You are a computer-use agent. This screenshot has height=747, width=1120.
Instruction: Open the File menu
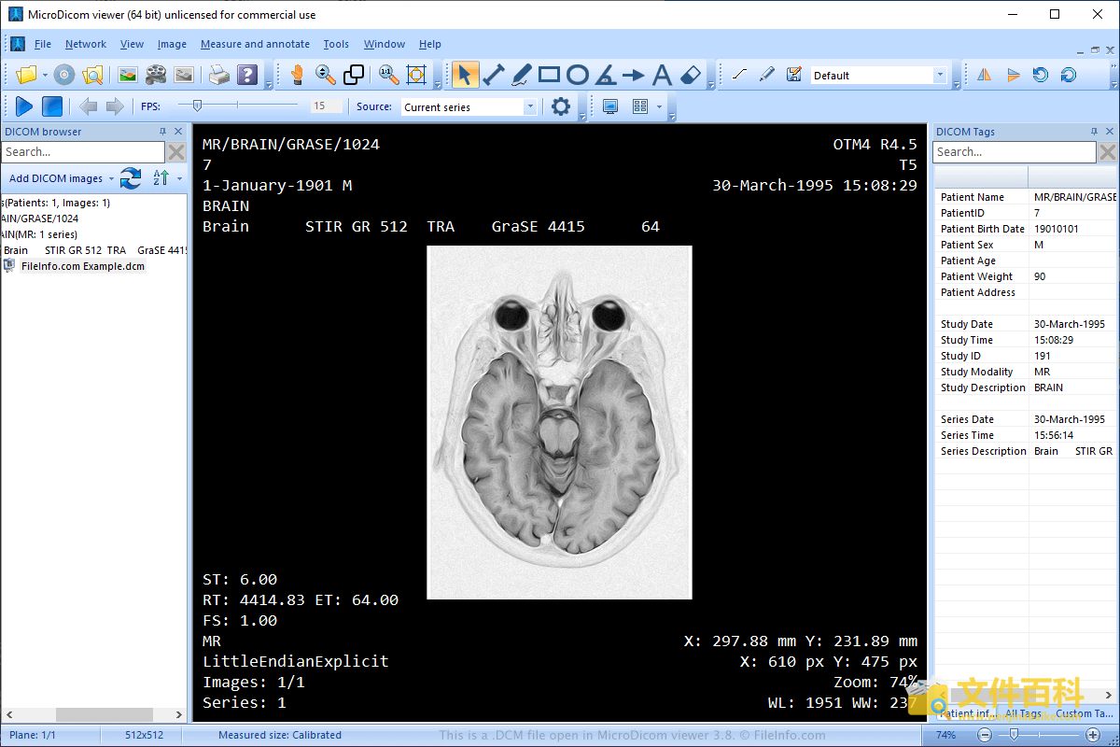[43, 44]
